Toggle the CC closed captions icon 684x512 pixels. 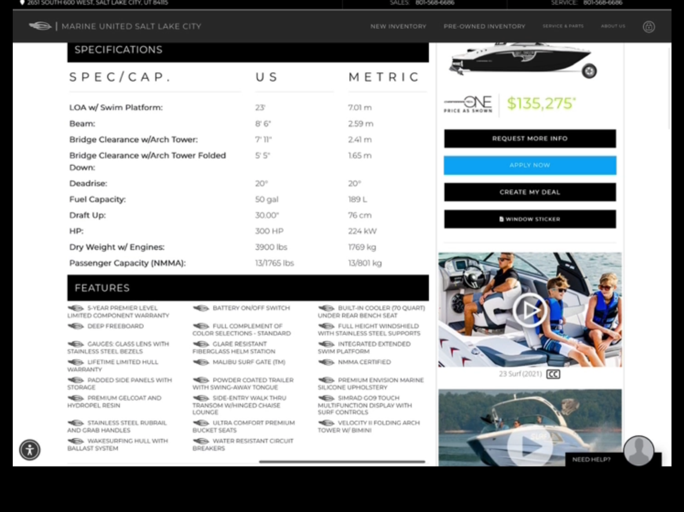tap(553, 374)
